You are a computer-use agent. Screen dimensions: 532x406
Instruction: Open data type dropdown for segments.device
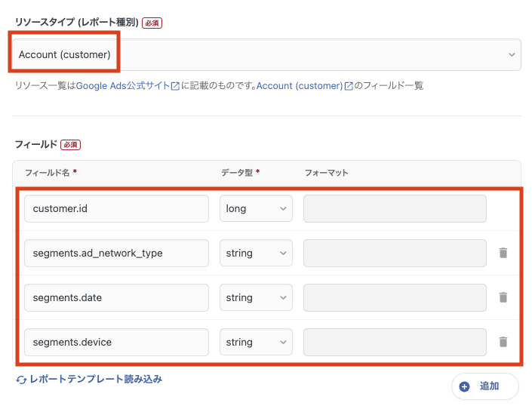pyautogui.click(x=256, y=342)
